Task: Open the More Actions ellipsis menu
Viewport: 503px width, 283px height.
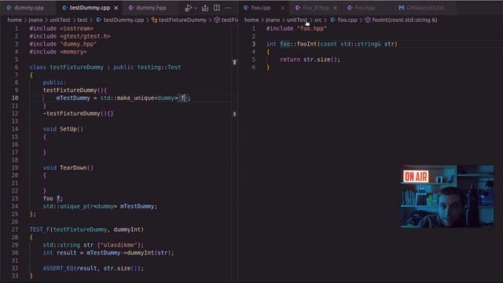Action: pyautogui.click(x=228, y=8)
